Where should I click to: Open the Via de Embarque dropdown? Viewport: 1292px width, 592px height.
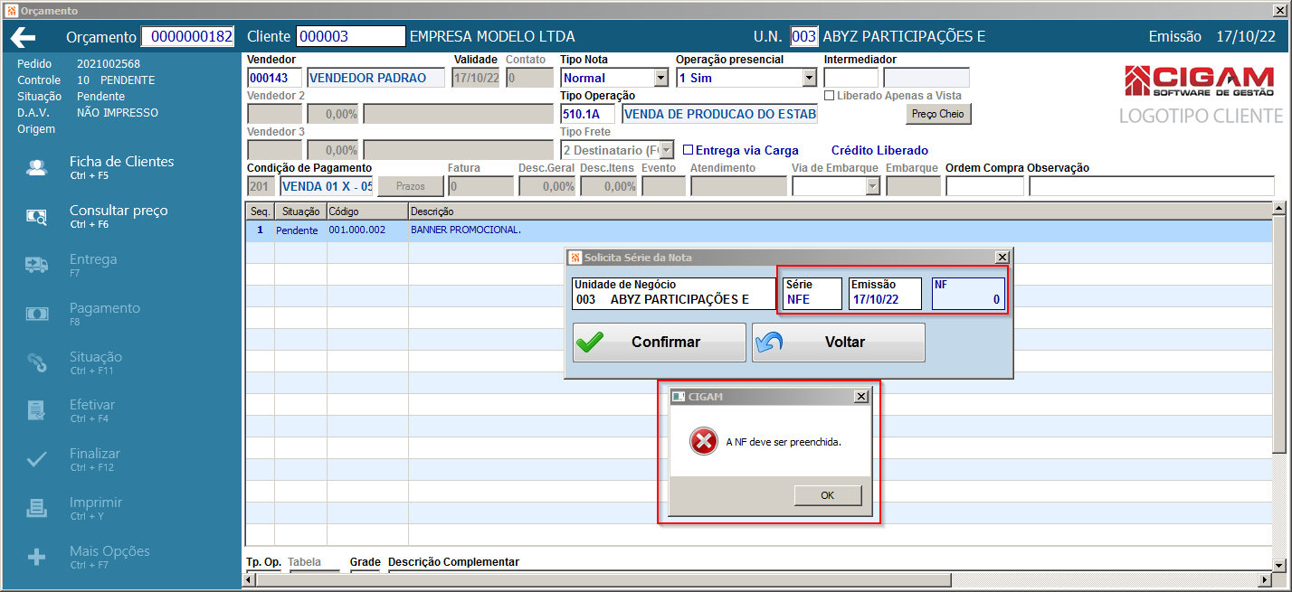click(x=872, y=186)
